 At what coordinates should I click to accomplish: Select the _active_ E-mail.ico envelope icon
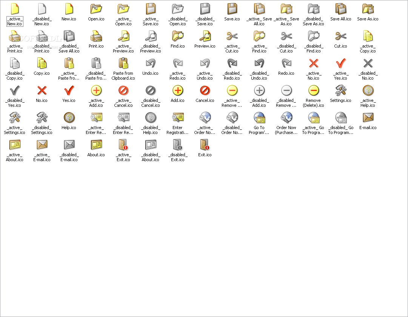(42, 145)
